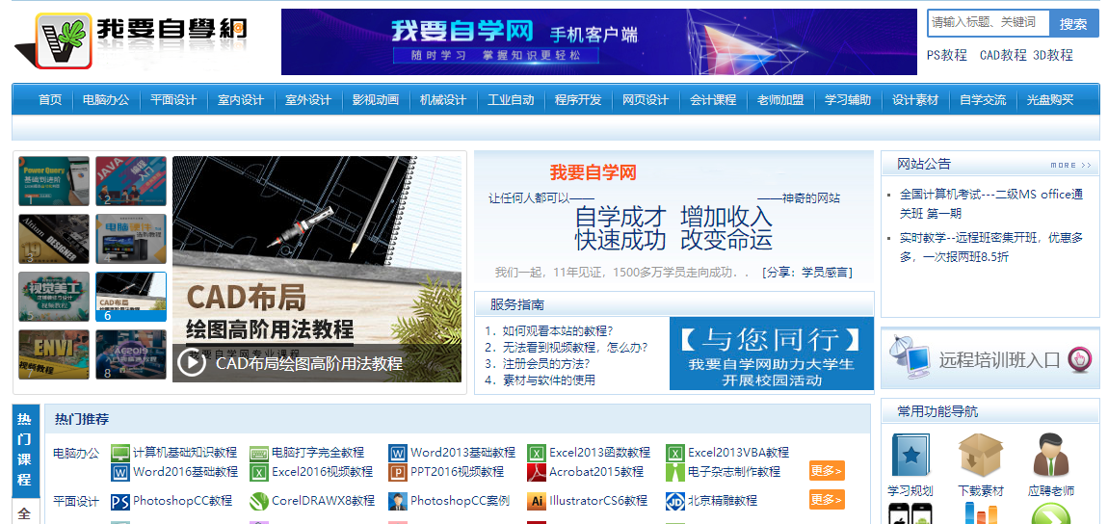Open 如何观看本站的教程 guide link
This screenshot has width=1108, height=524.
(x=557, y=330)
